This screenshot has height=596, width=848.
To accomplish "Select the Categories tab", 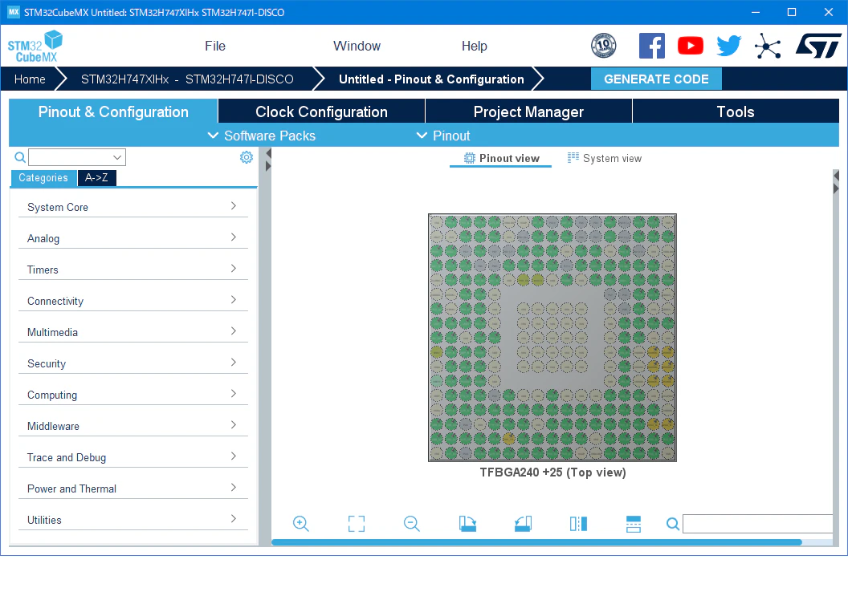I will tap(43, 178).
